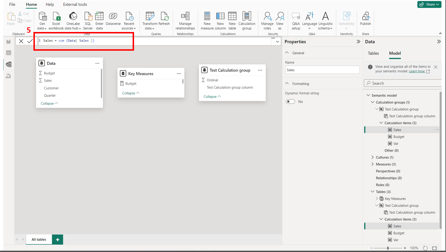Image resolution: width=446 pixels, height=252 pixels.
Task: Open Linguistic schema menu
Action: [325, 21]
